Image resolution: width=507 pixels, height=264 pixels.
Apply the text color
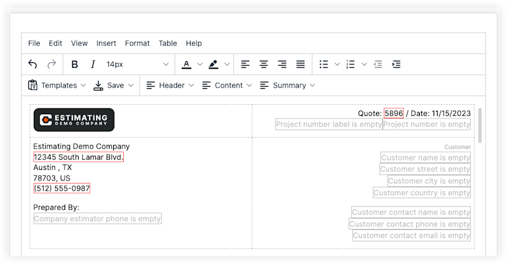186,65
